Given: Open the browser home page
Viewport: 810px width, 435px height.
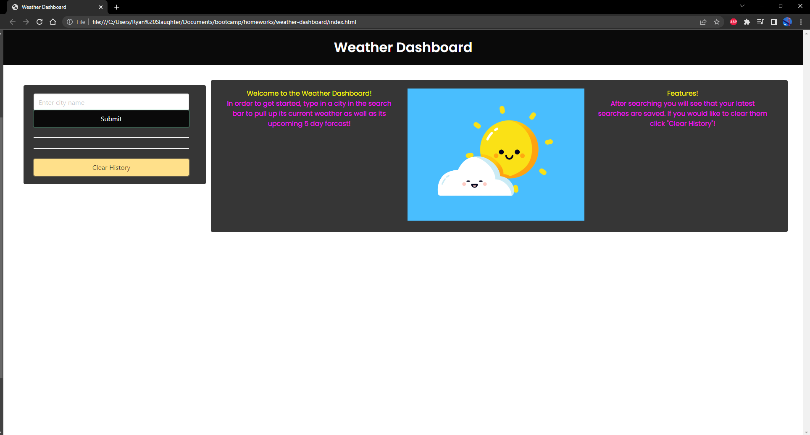Looking at the screenshot, I should pos(53,22).
